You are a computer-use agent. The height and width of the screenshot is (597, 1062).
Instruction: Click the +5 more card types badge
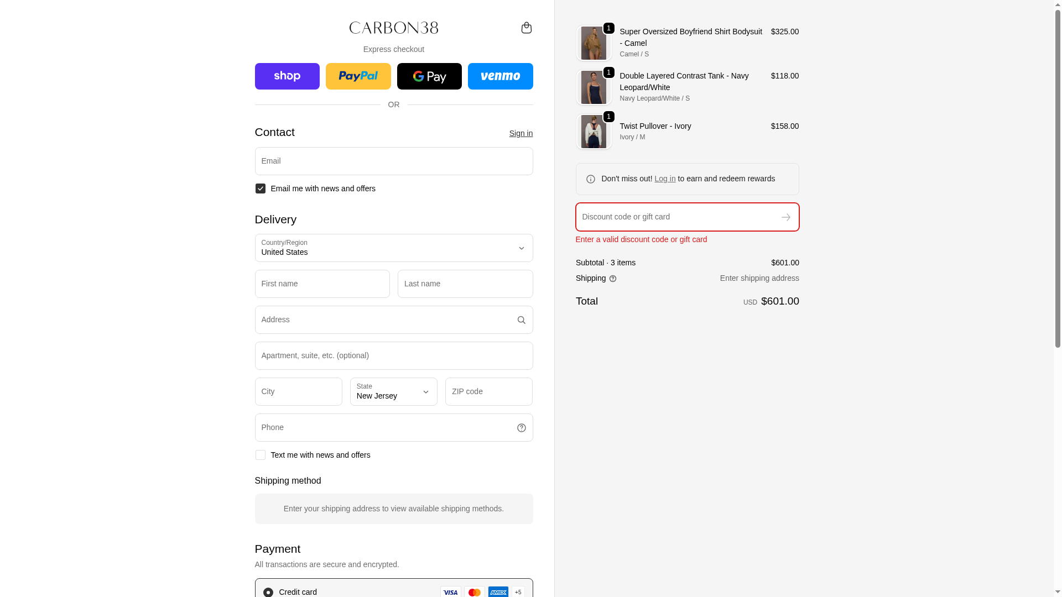[518, 592]
